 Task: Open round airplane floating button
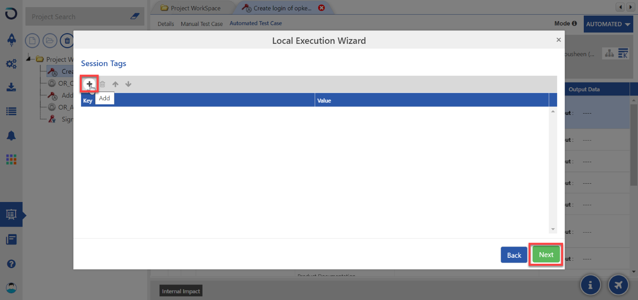tap(618, 285)
